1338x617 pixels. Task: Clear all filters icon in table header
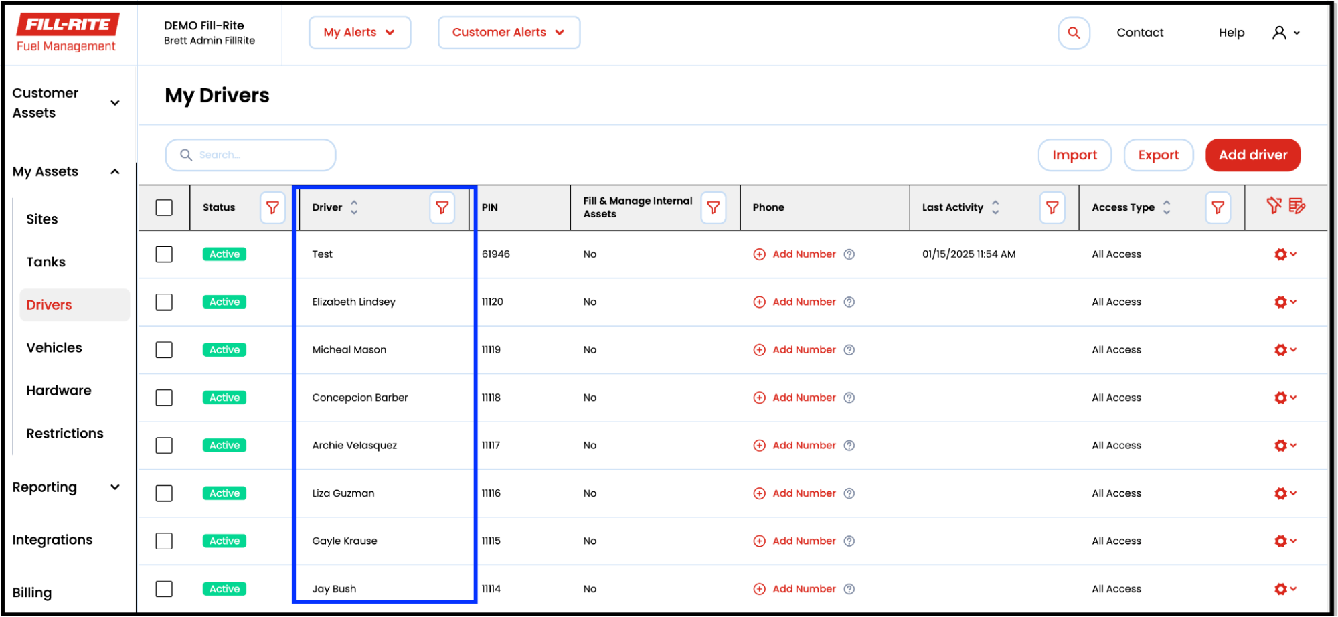click(x=1273, y=206)
